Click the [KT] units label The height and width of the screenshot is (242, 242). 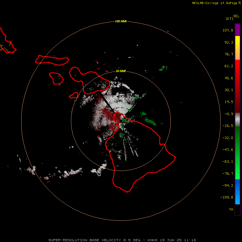point(230,19)
